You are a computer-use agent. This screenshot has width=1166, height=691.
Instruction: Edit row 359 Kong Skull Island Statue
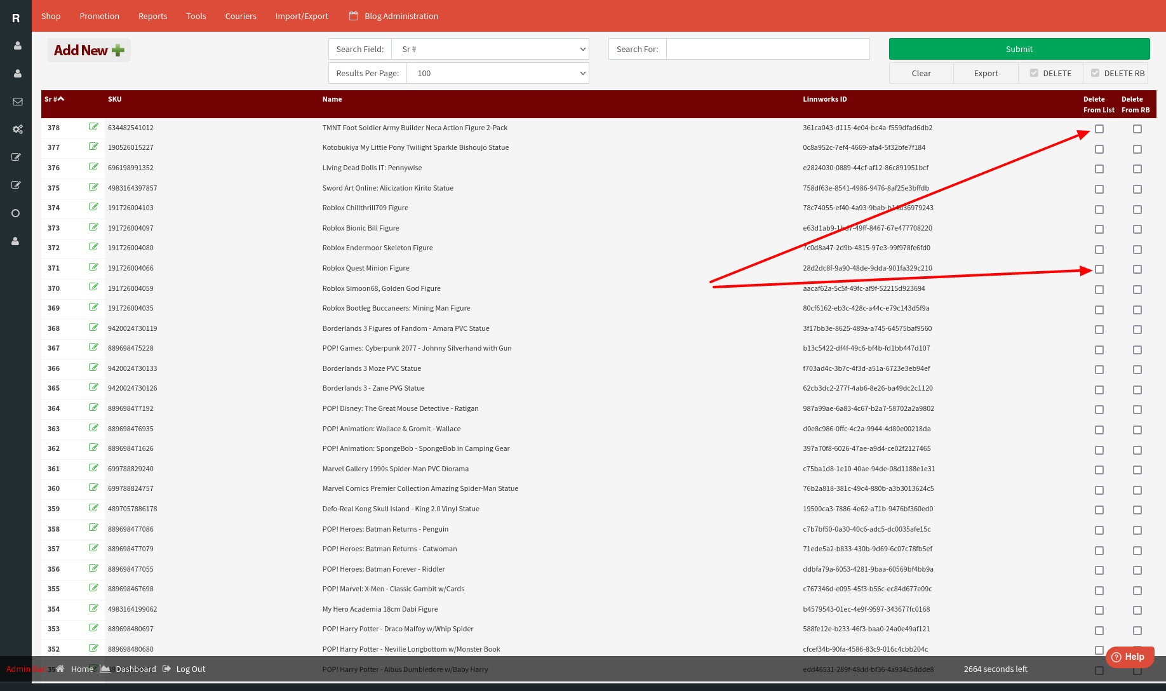pyautogui.click(x=93, y=507)
